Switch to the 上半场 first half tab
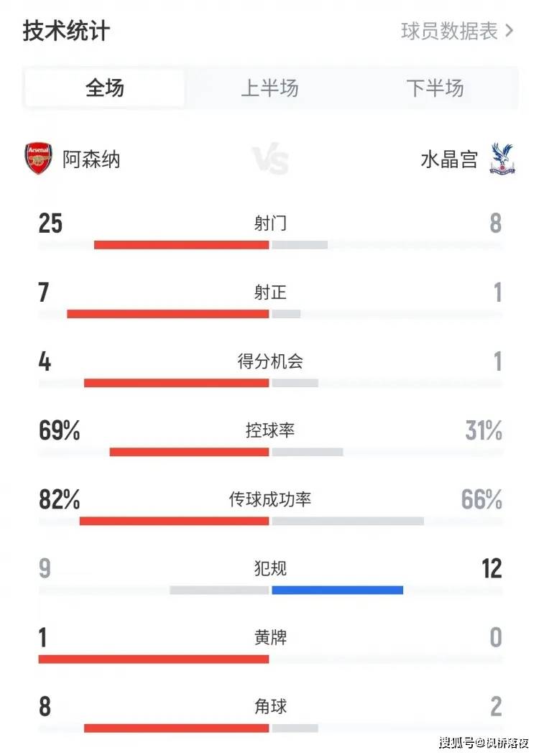539x755 pixels. tap(269, 88)
